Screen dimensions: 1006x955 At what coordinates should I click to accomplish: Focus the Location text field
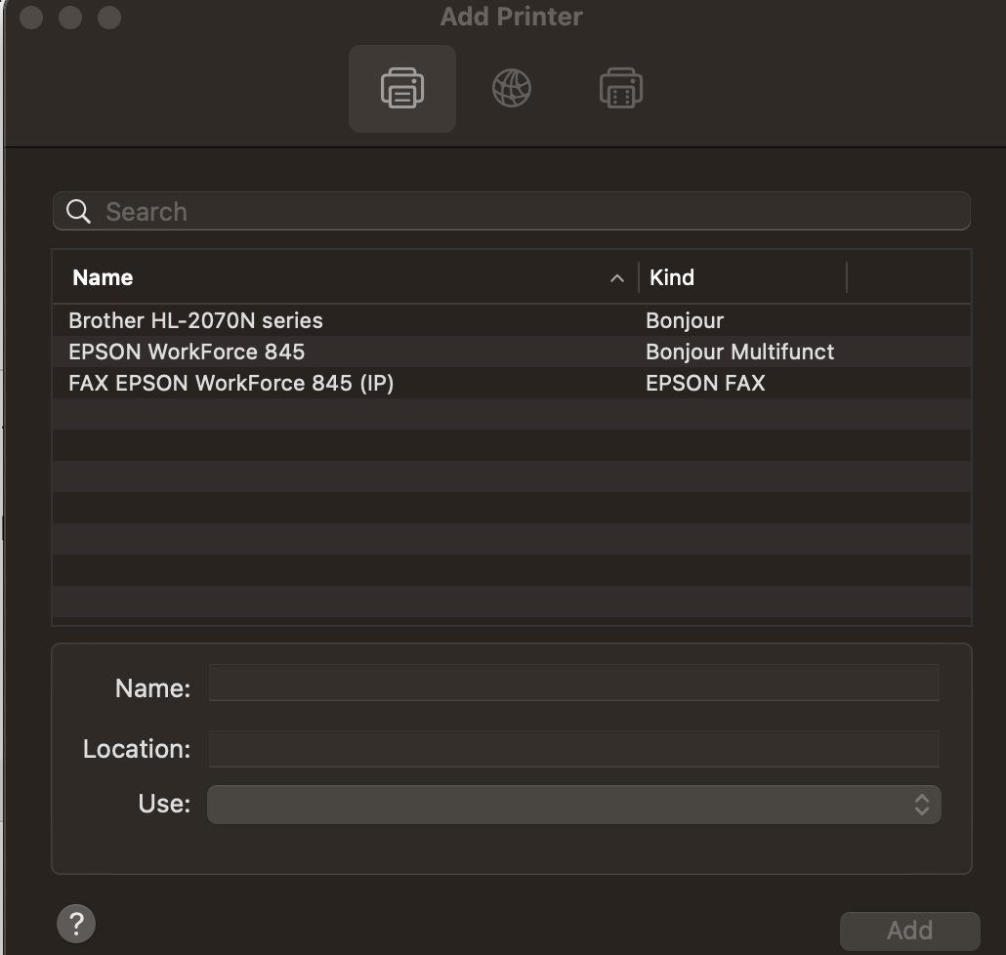pyautogui.click(x=574, y=749)
